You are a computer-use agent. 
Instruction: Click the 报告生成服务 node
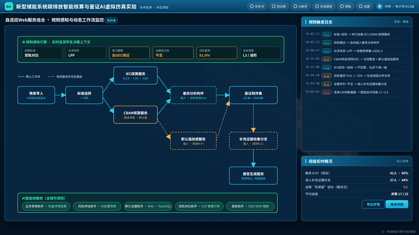pos(253,175)
